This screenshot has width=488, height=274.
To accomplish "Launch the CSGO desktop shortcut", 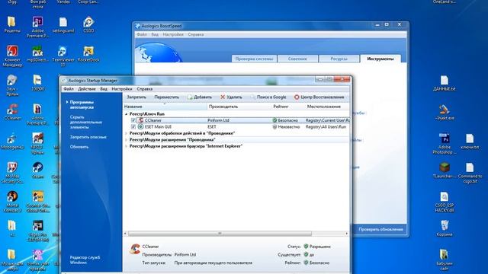I will tap(88, 24).
